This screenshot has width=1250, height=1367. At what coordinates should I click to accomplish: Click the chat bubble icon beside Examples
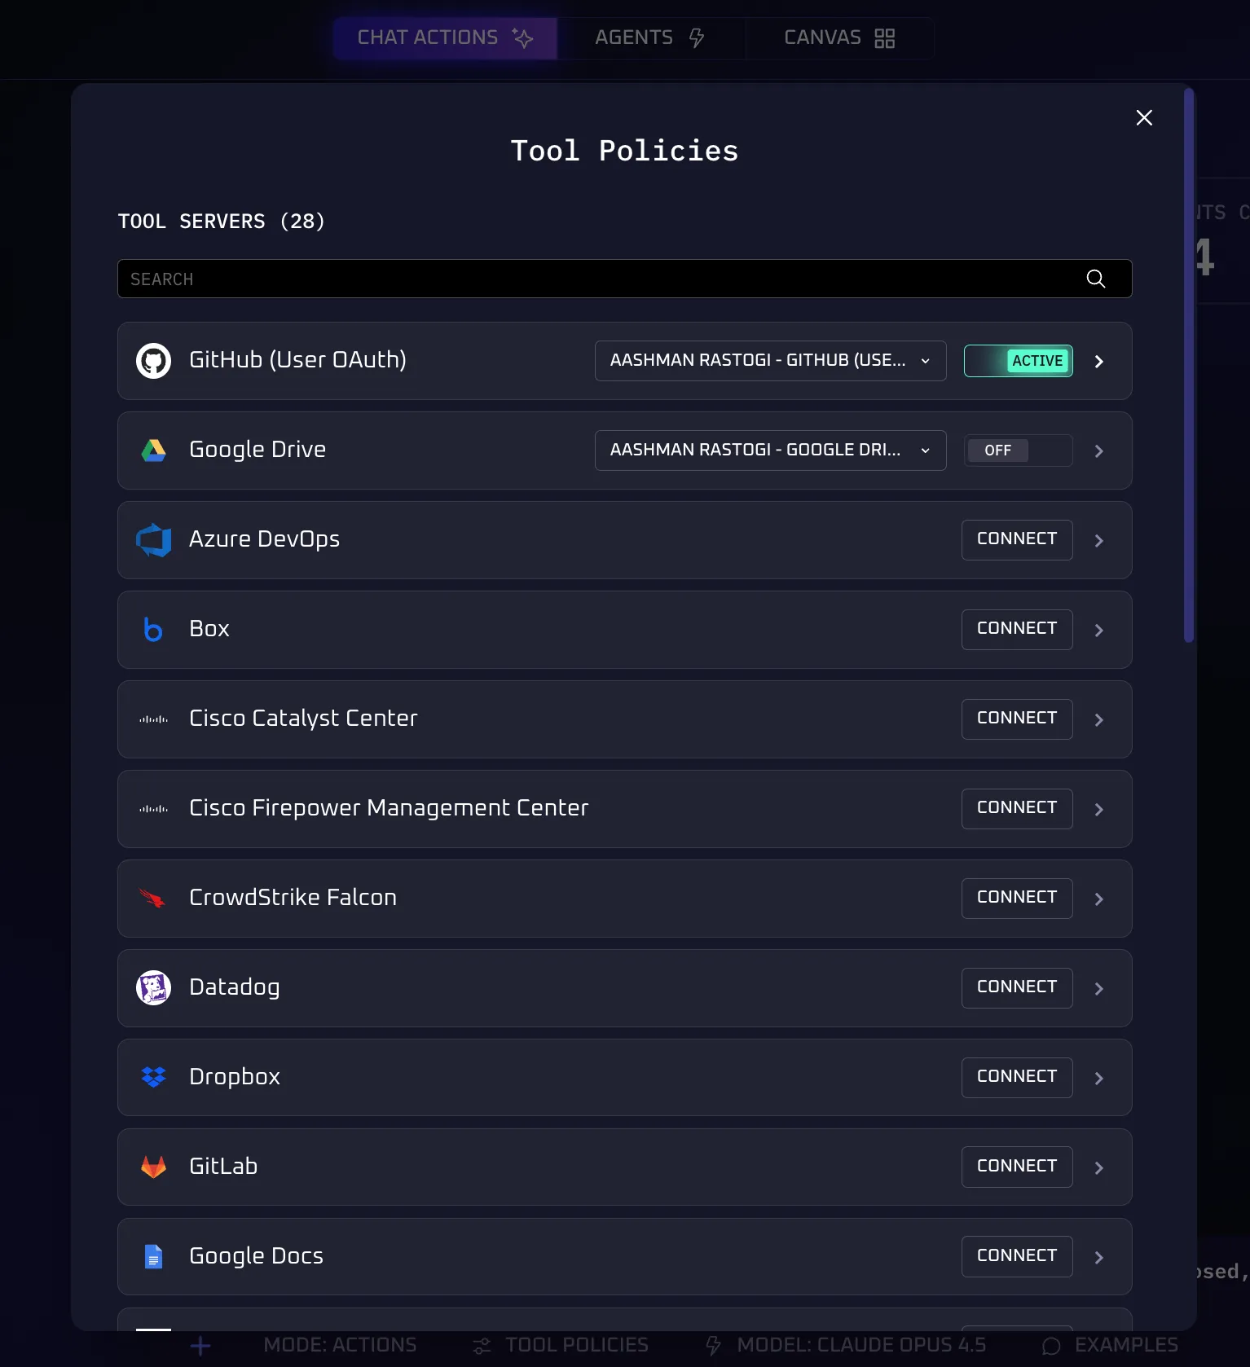[1051, 1346]
